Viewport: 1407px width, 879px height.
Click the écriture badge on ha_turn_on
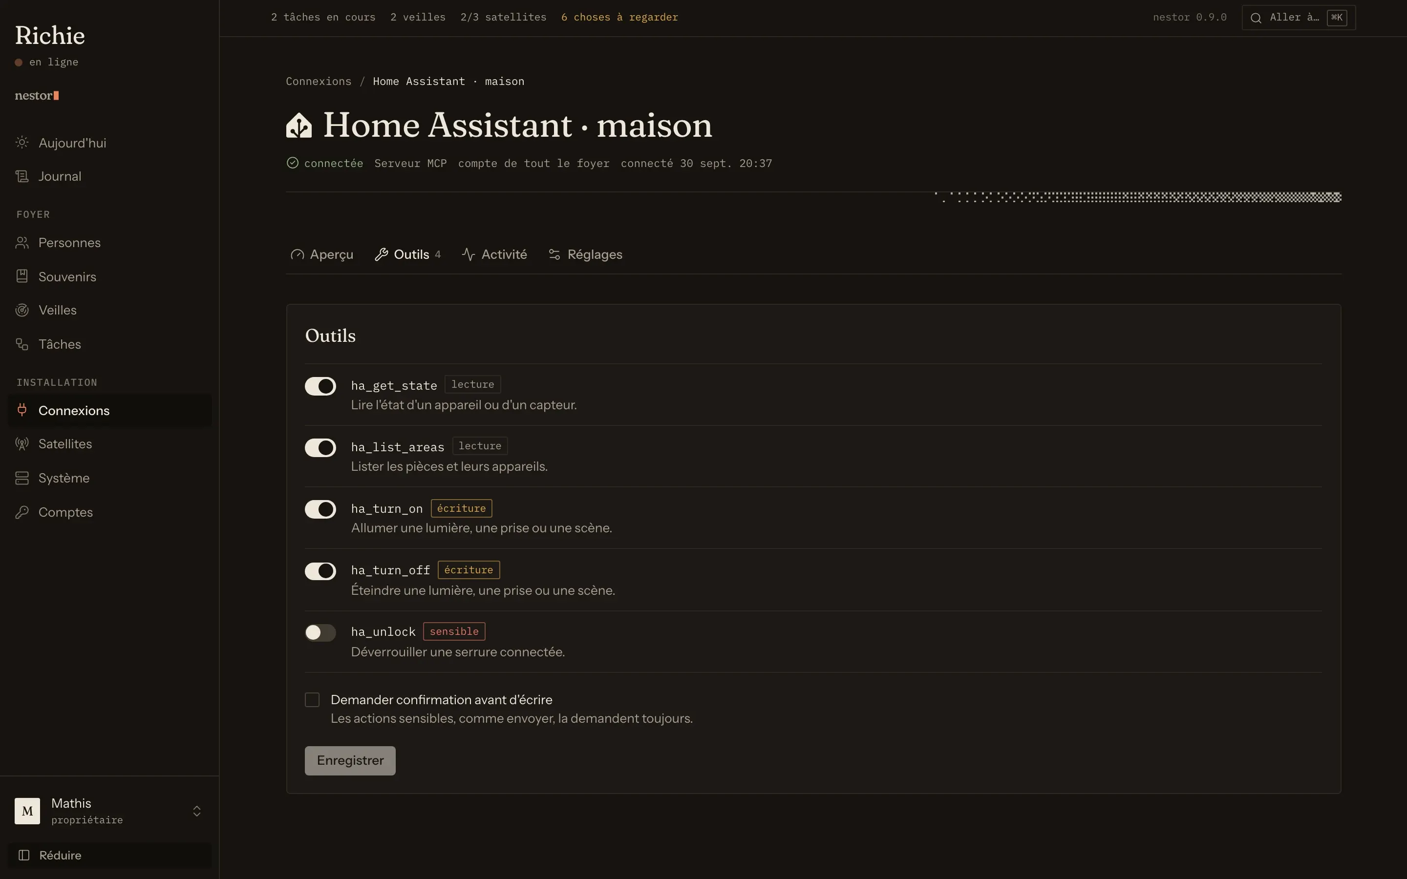click(x=462, y=508)
